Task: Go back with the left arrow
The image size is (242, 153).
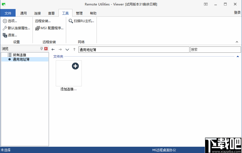Action: click(x=53, y=49)
